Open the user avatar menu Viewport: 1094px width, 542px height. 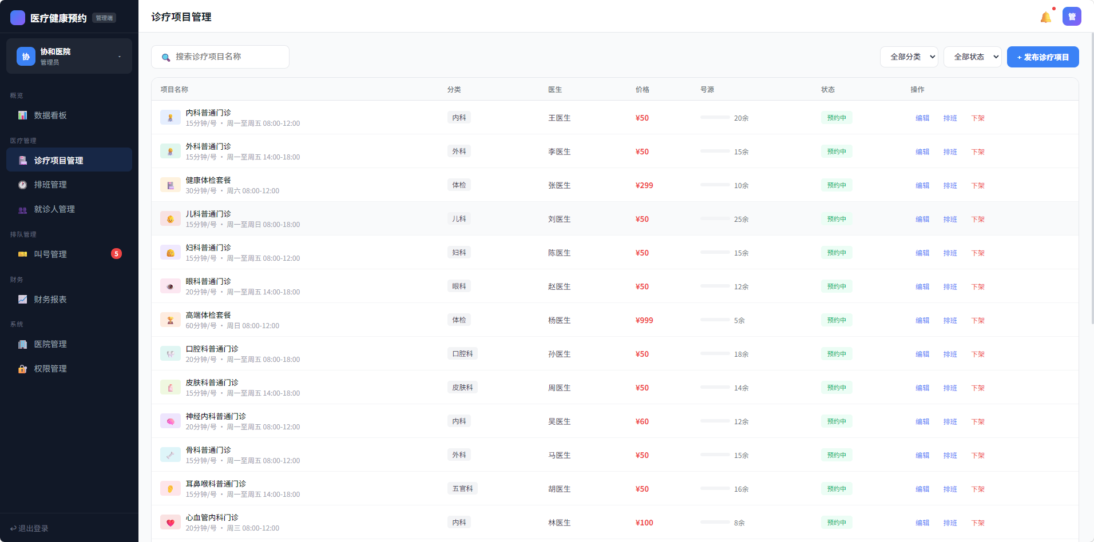point(1072,17)
